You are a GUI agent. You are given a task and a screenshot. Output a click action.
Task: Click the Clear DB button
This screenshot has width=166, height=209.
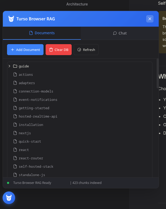point(58,50)
